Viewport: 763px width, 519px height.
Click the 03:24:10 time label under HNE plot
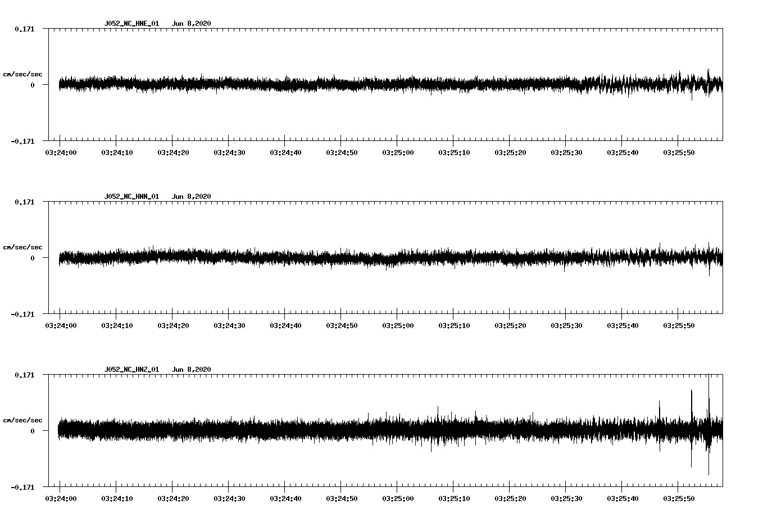[116, 153]
